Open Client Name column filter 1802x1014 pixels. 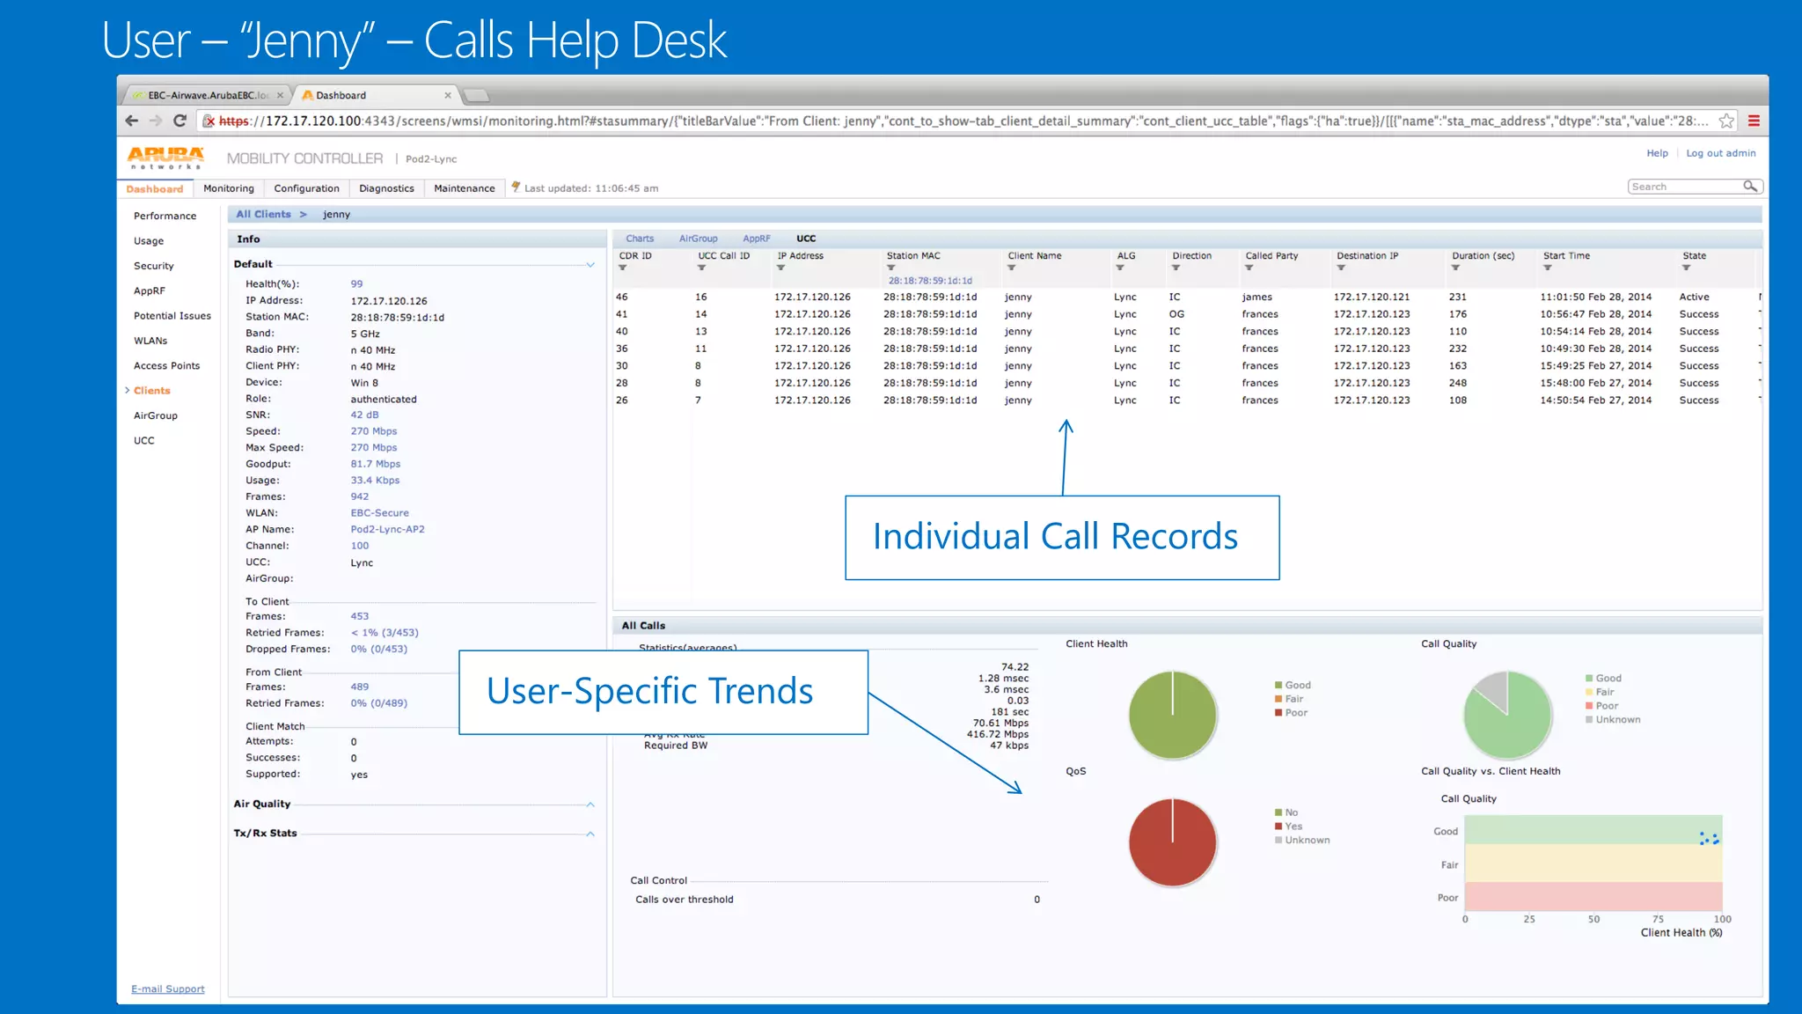point(1011,268)
